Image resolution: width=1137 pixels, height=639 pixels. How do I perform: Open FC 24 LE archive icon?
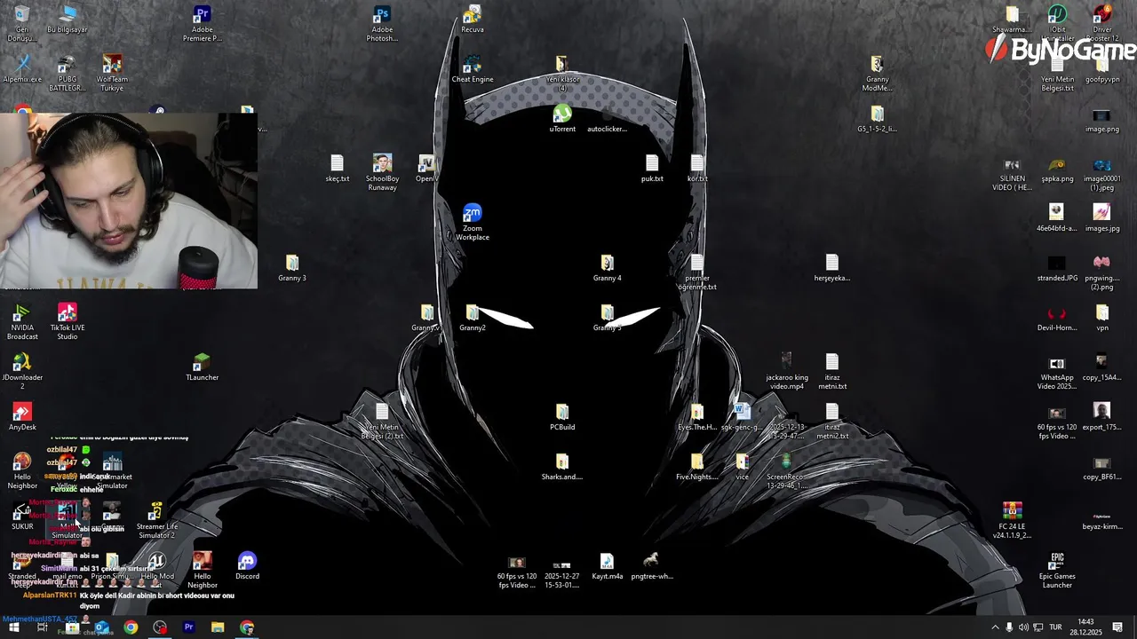(1012, 521)
